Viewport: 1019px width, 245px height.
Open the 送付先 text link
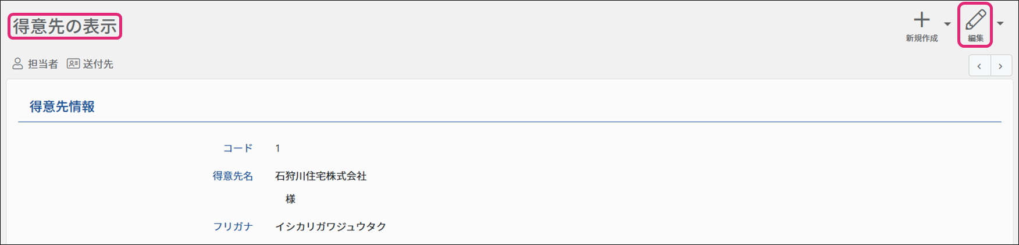98,64
